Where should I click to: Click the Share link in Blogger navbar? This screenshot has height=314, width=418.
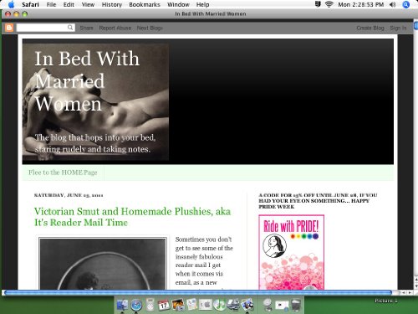point(86,28)
